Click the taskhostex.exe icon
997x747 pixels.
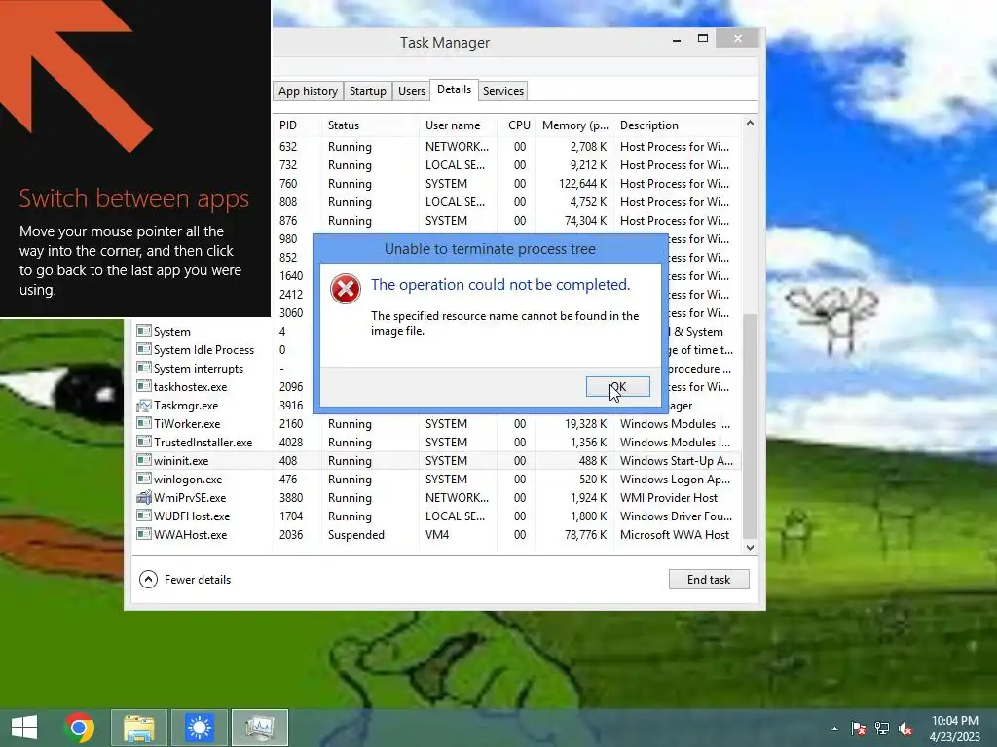pyautogui.click(x=144, y=386)
